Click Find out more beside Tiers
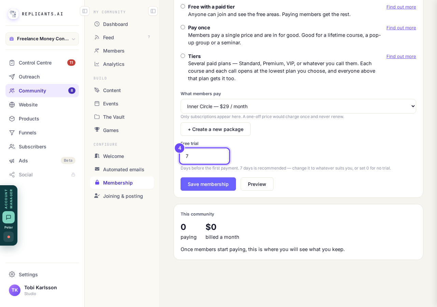437x307 pixels. pos(401,56)
